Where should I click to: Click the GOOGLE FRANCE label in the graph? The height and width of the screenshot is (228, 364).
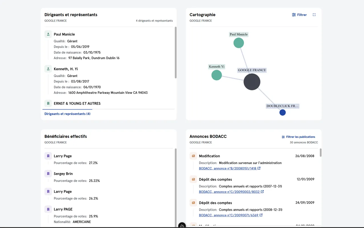click(x=252, y=70)
